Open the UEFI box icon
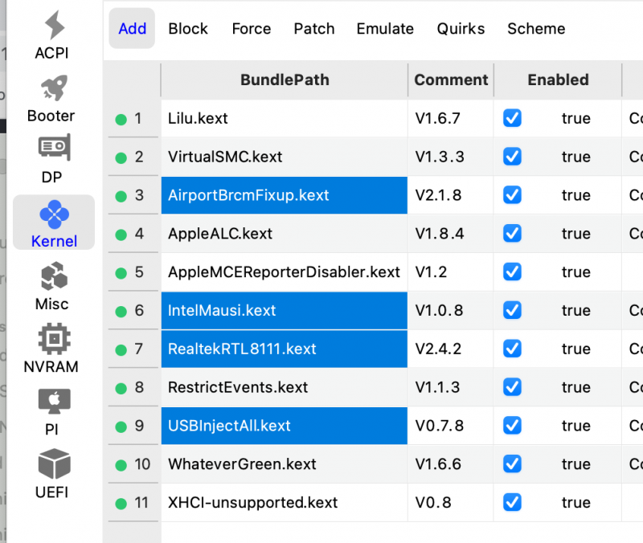Image resolution: width=643 pixels, height=543 pixels. coord(53,464)
